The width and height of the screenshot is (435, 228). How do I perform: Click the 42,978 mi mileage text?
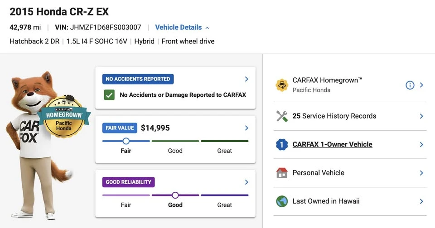pyautogui.click(x=25, y=28)
